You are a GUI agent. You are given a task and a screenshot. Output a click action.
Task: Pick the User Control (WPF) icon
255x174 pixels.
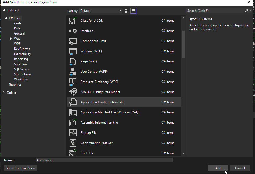click(73, 72)
